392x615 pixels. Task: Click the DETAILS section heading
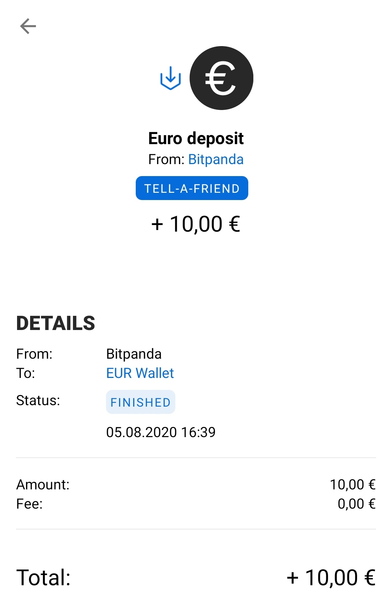(x=56, y=323)
